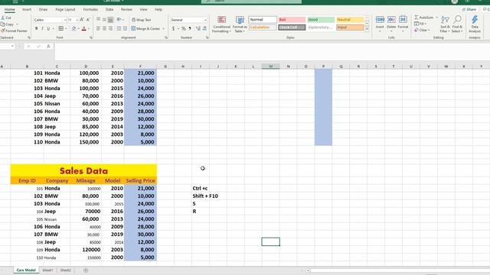Open Alignment settings dialog launcher
Image resolution: width=490 pixels, height=275 pixels.
(166, 37)
